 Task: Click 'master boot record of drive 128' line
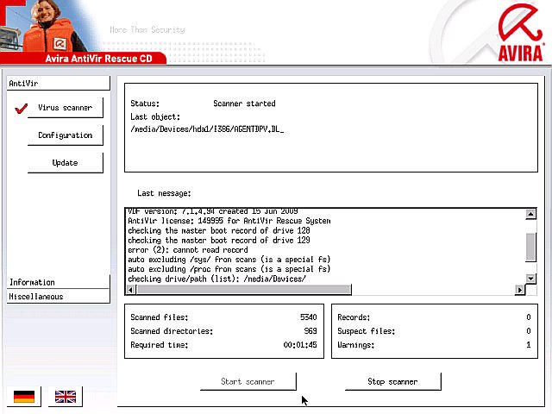pyautogui.click(x=218, y=230)
